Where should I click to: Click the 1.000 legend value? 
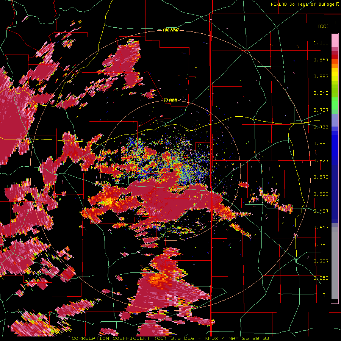click(x=321, y=42)
